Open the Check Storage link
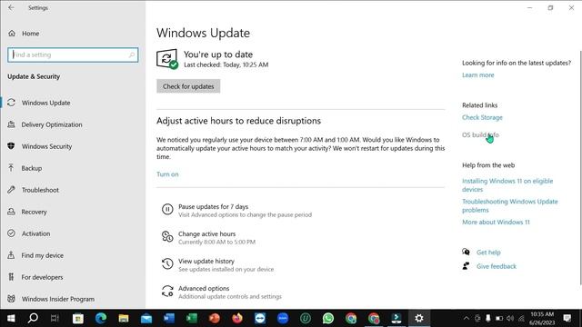The image size is (582, 327). [482, 117]
